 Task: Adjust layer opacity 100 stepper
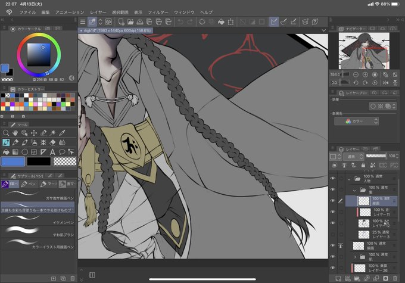pos(397,156)
